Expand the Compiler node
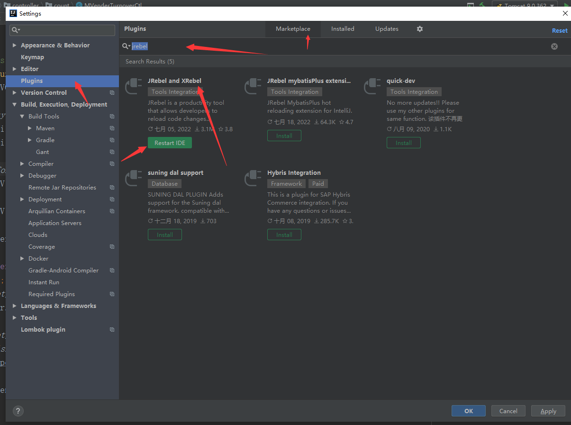The height and width of the screenshot is (425, 571). (22, 164)
